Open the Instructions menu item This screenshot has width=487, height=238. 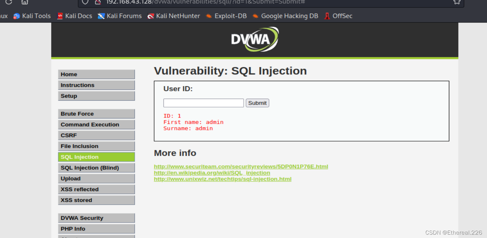(96, 85)
